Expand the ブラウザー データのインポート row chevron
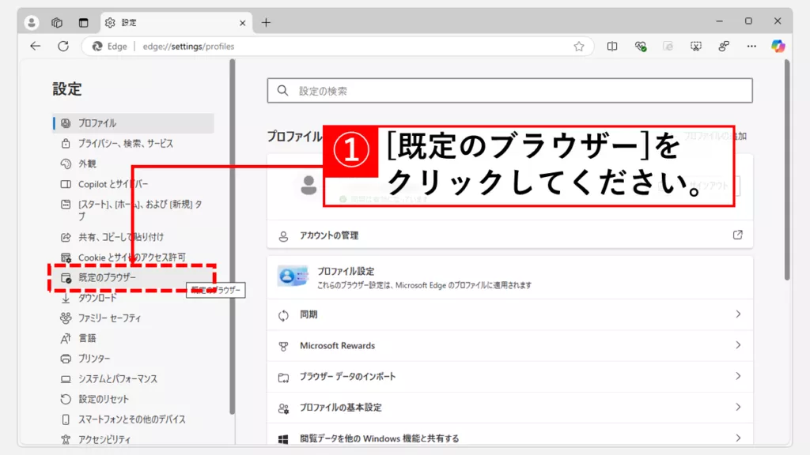The height and width of the screenshot is (455, 810). pos(738,376)
